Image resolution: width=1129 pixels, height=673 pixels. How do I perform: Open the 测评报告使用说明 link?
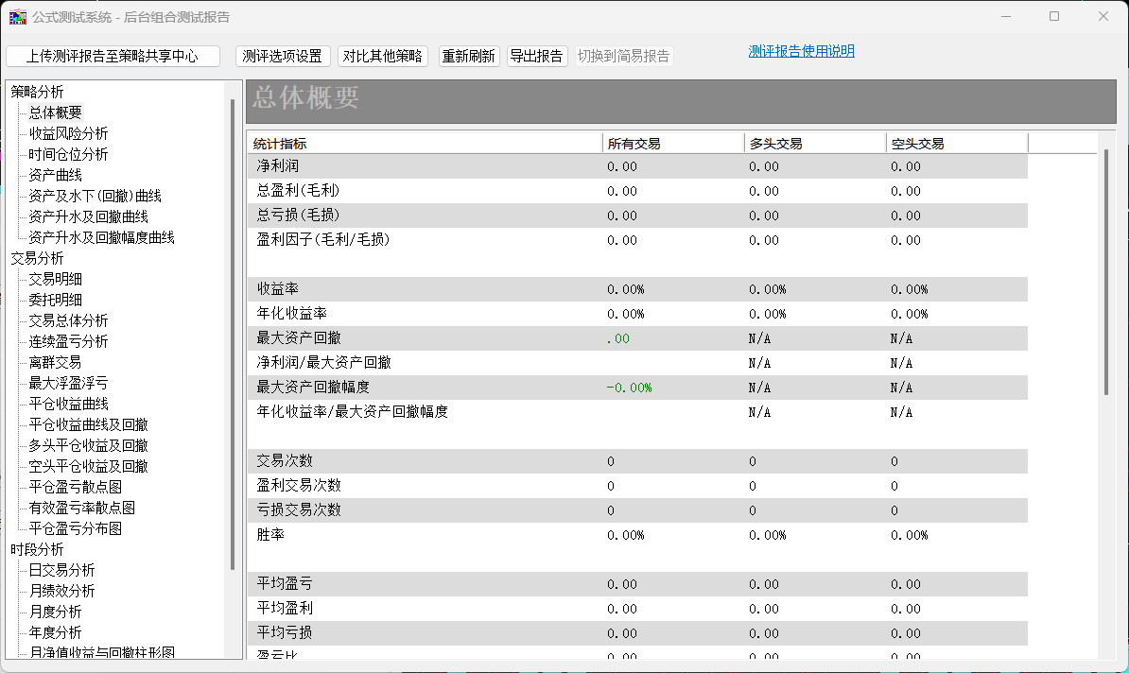click(x=801, y=51)
